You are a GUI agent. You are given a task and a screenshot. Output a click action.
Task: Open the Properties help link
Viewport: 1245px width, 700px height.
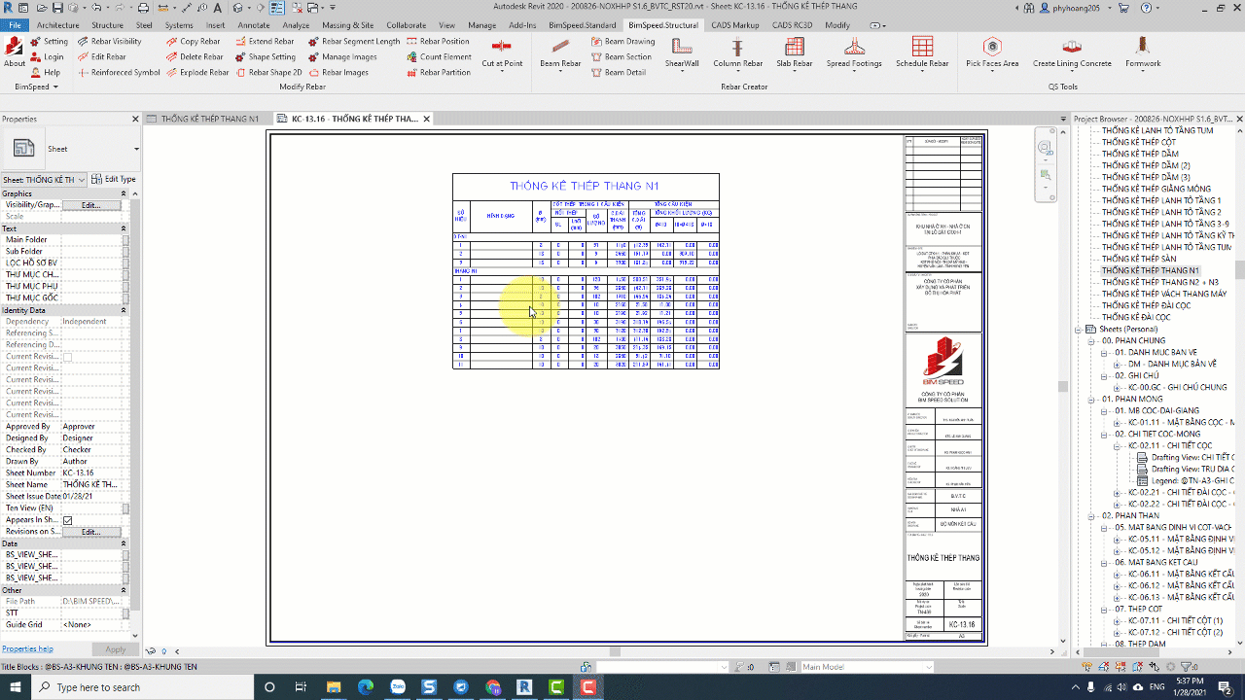point(27,648)
